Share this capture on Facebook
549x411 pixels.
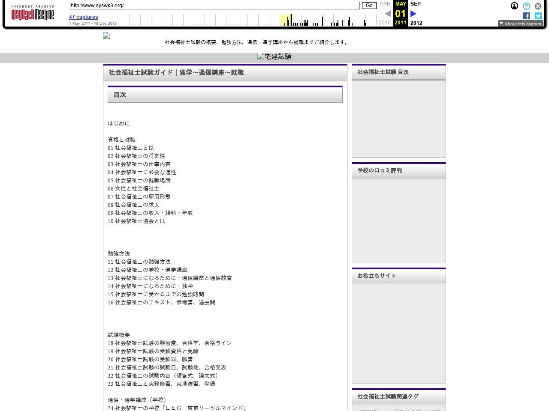point(526,15)
